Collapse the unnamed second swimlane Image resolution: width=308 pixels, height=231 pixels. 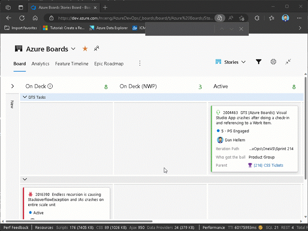point(25,179)
